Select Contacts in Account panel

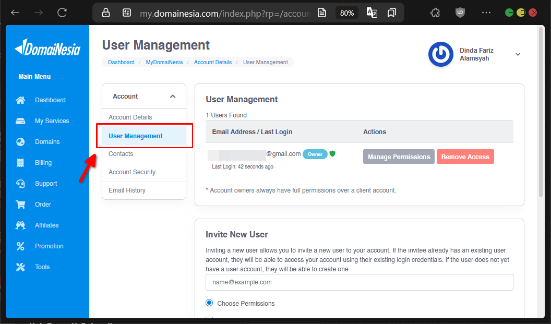(x=143, y=154)
